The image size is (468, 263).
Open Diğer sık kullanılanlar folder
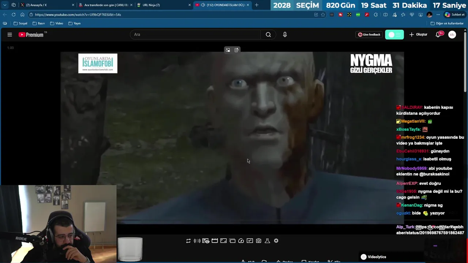(447, 23)
